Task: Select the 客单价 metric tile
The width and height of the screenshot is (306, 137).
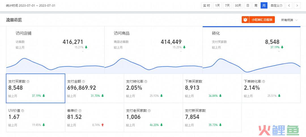Action: point(94,117)
